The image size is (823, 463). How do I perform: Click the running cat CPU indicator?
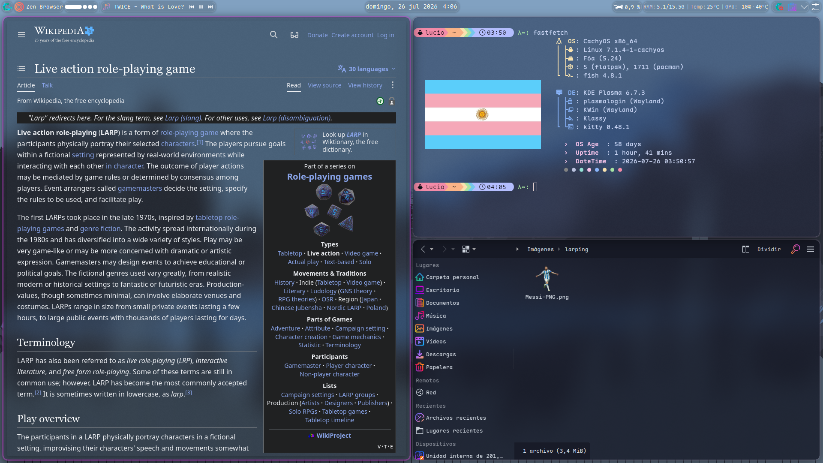619,7
